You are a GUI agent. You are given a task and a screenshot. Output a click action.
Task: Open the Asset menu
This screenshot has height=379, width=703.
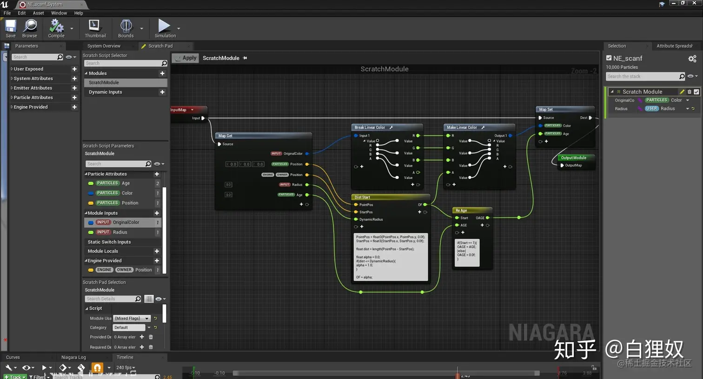tap(38, 13)
